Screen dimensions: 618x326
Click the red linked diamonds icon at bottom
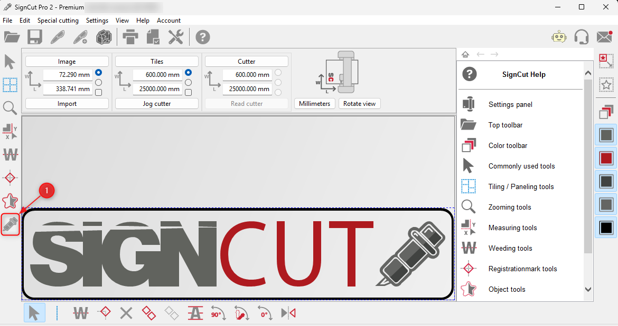(149, 313)
